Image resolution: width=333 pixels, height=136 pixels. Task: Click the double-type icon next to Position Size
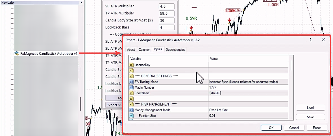tap(131, 116)
